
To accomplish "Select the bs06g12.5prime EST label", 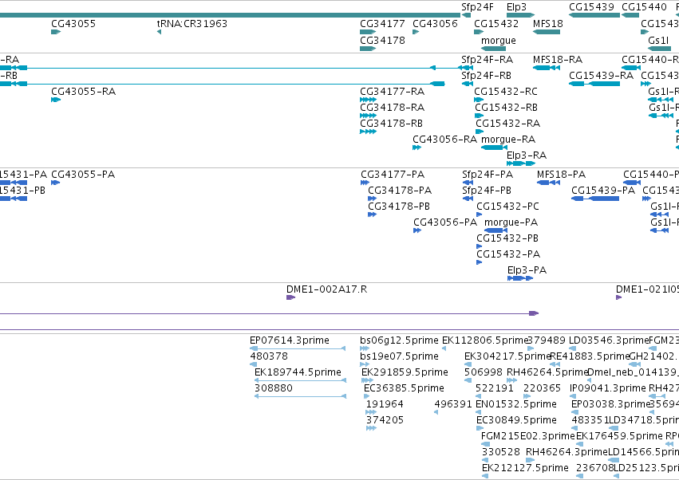I will coord(399,340).
